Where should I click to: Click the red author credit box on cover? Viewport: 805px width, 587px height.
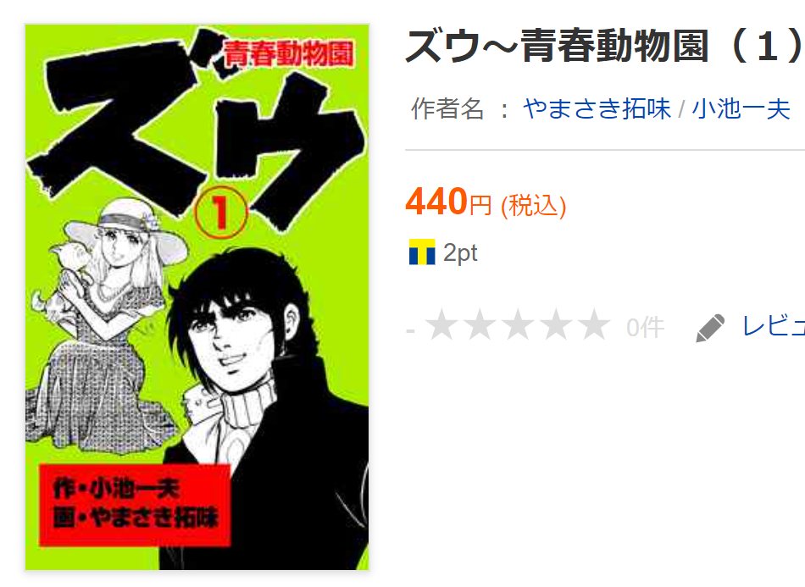pos(135,505)
